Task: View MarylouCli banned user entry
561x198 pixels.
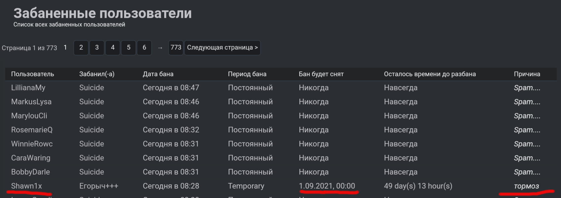Action: click(29, 116)
